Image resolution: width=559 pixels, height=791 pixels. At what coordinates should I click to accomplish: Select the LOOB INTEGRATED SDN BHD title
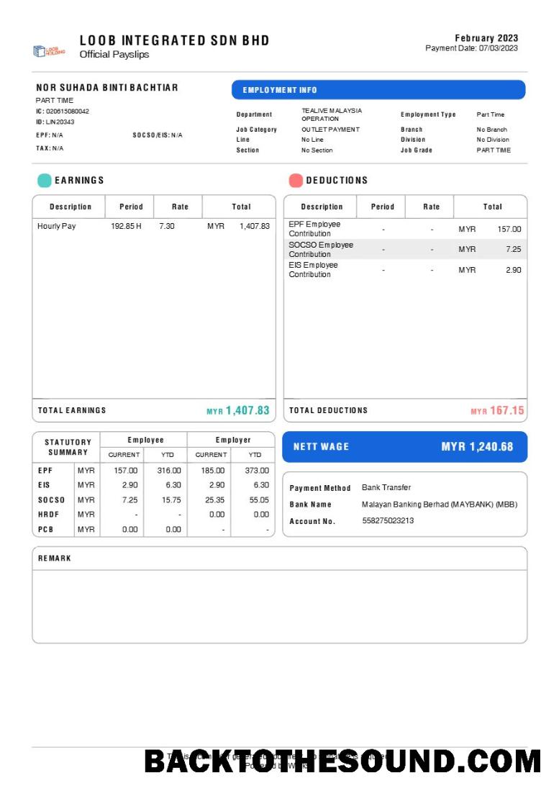(x=174, y=40)
